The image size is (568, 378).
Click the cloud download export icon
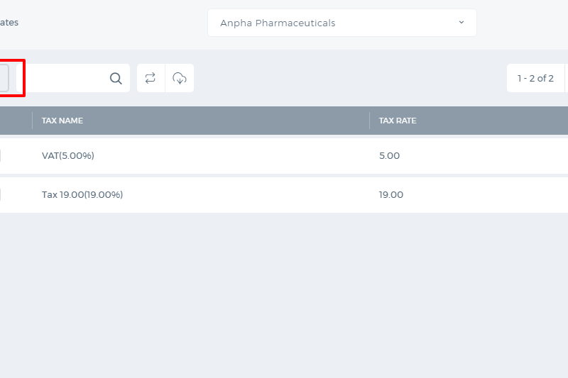(x=180, y=78)
